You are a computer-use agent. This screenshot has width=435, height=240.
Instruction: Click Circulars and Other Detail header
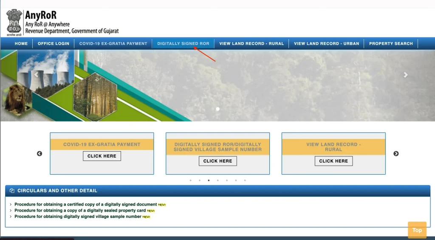pos(218,191)
